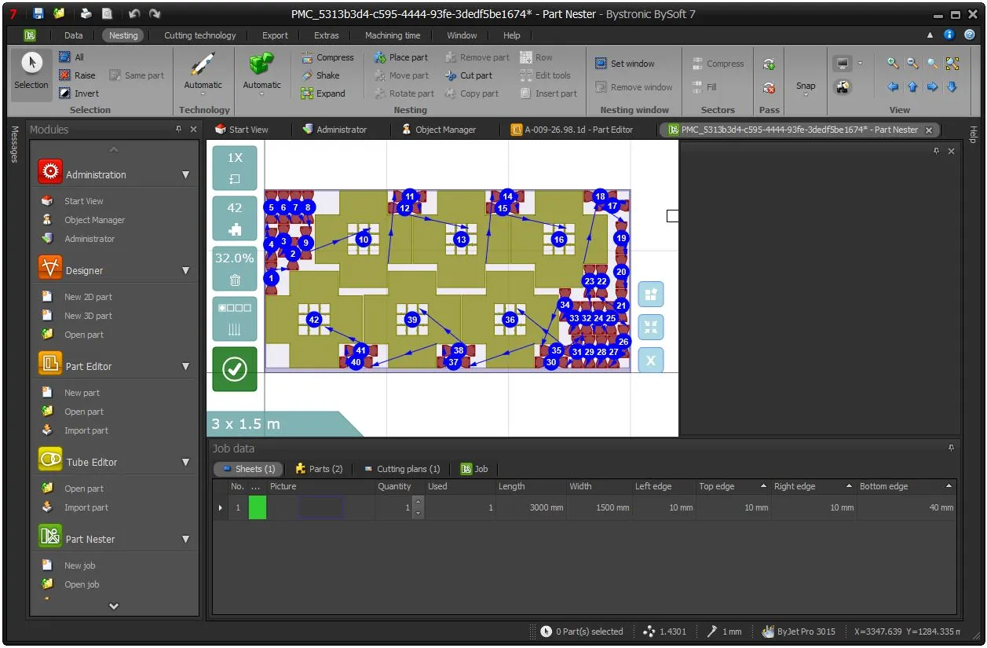987x648 pixels.
Task: Click the 32.0% waste trash tile
Action: click(235, 269)
